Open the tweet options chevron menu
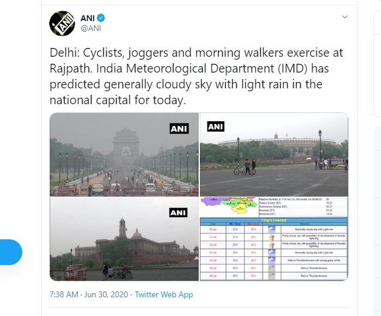Viewport: 381px width, 316px height. [x=345, y=18]
